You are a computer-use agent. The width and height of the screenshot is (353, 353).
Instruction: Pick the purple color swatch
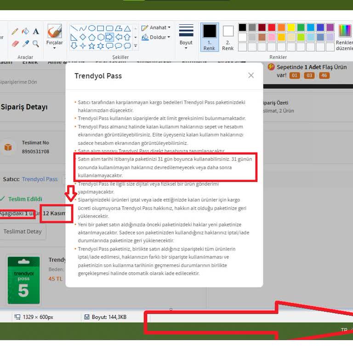(x=330, y=28)
